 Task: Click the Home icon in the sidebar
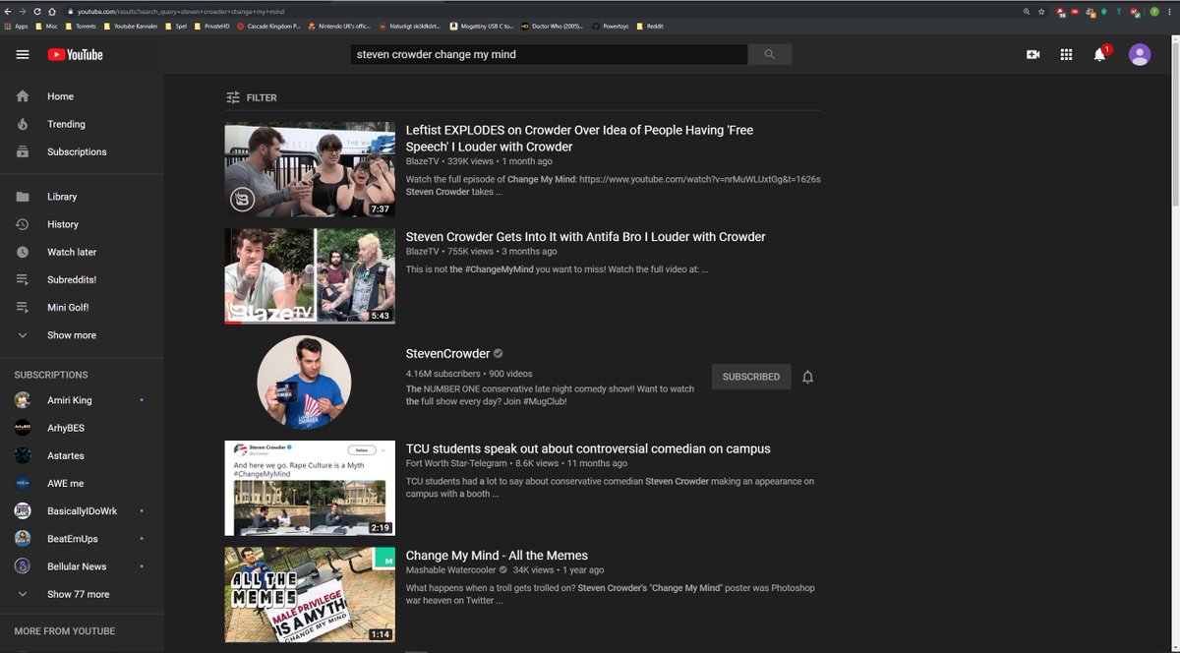click(x=23, y=96)
